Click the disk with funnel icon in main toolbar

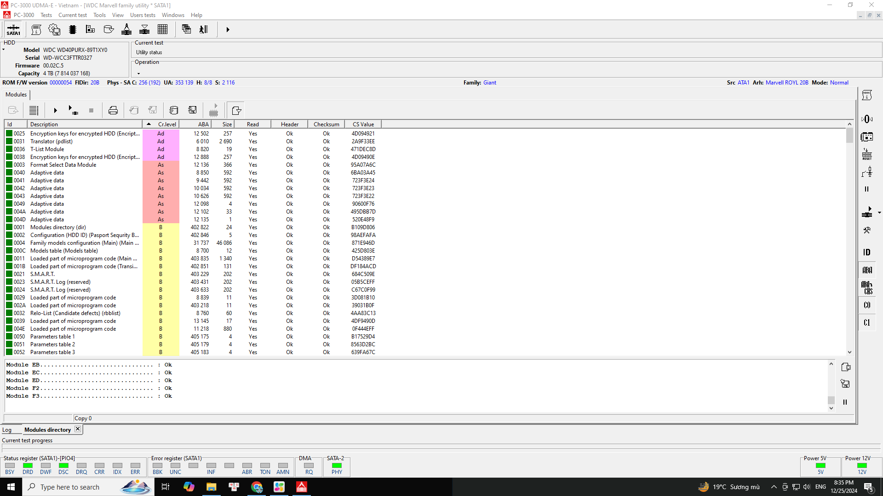click(x=109, y=30)
